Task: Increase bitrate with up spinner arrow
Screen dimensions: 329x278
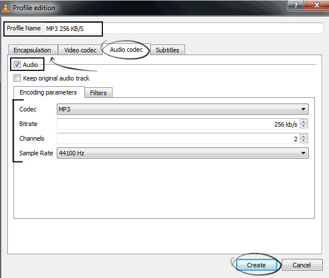Action: 304,122
